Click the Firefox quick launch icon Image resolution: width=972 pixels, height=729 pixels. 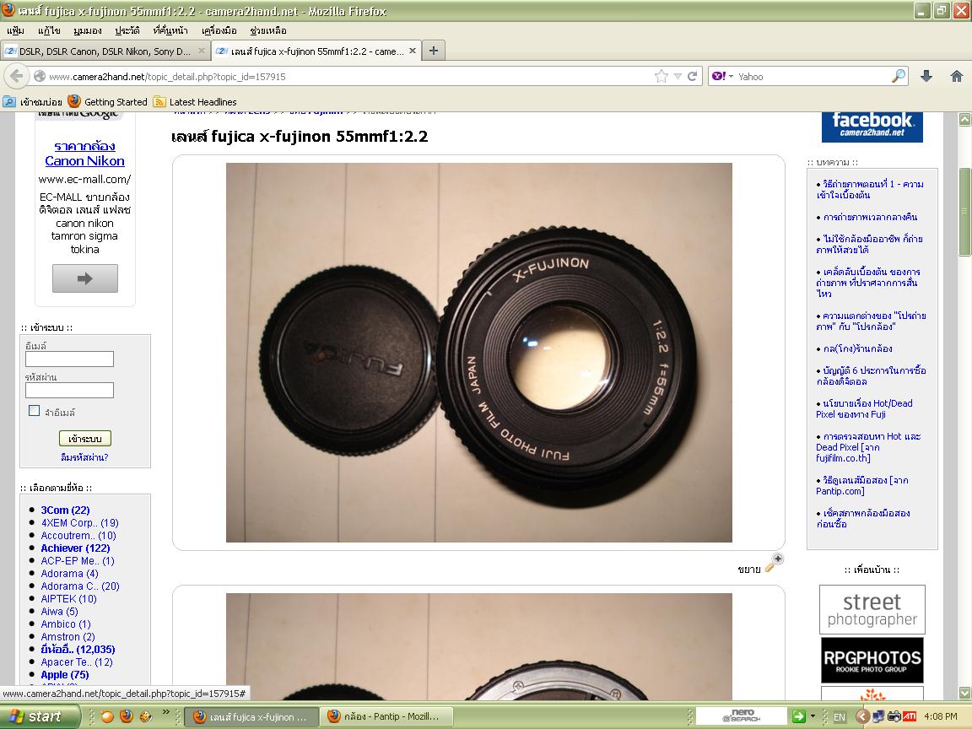click(127, 716)
